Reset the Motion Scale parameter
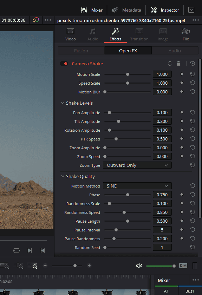202x295 pixels. coord(193,74)
